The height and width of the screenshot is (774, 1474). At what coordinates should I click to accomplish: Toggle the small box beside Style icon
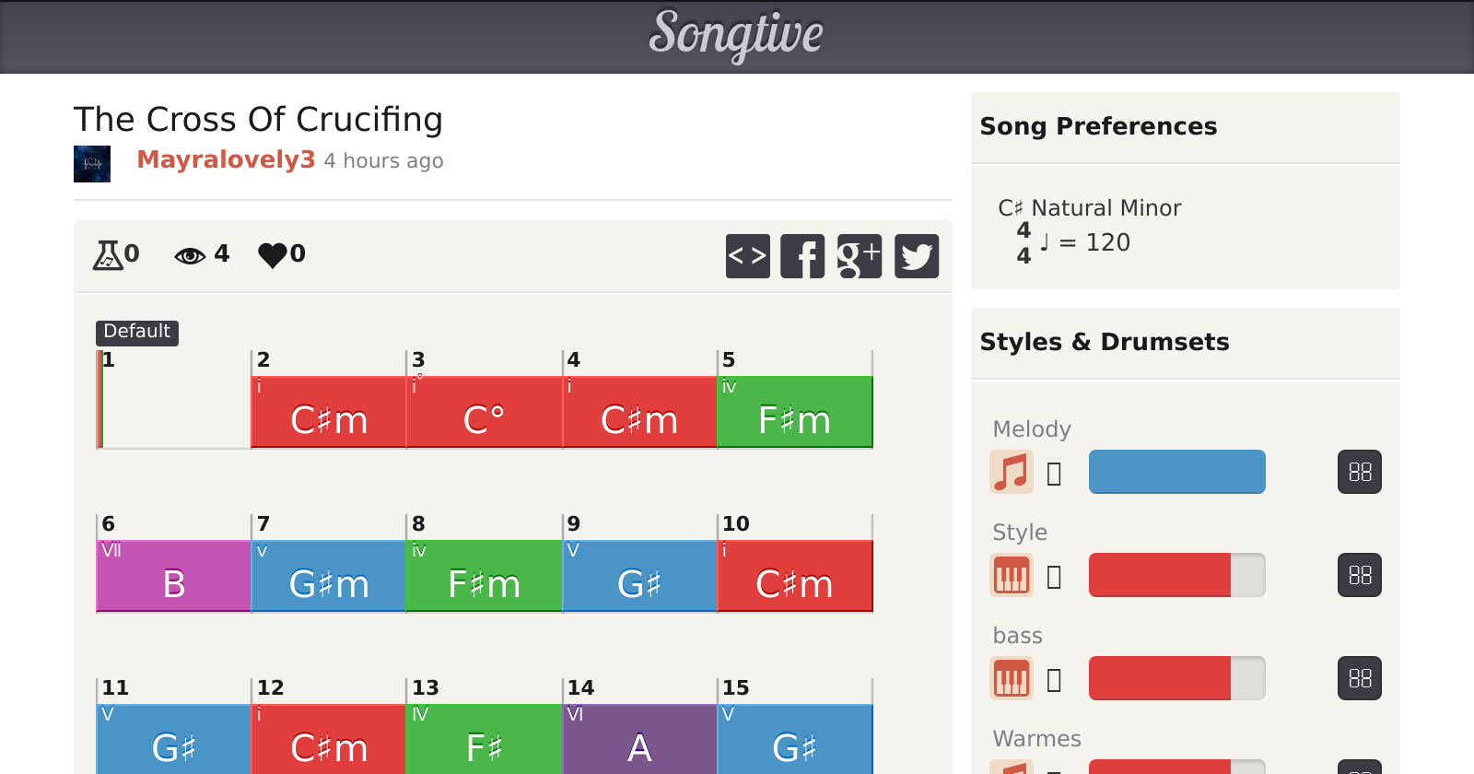(1055, 577)
